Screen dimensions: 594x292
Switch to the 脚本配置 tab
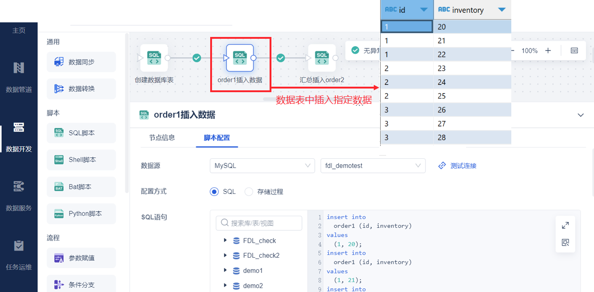217,137
